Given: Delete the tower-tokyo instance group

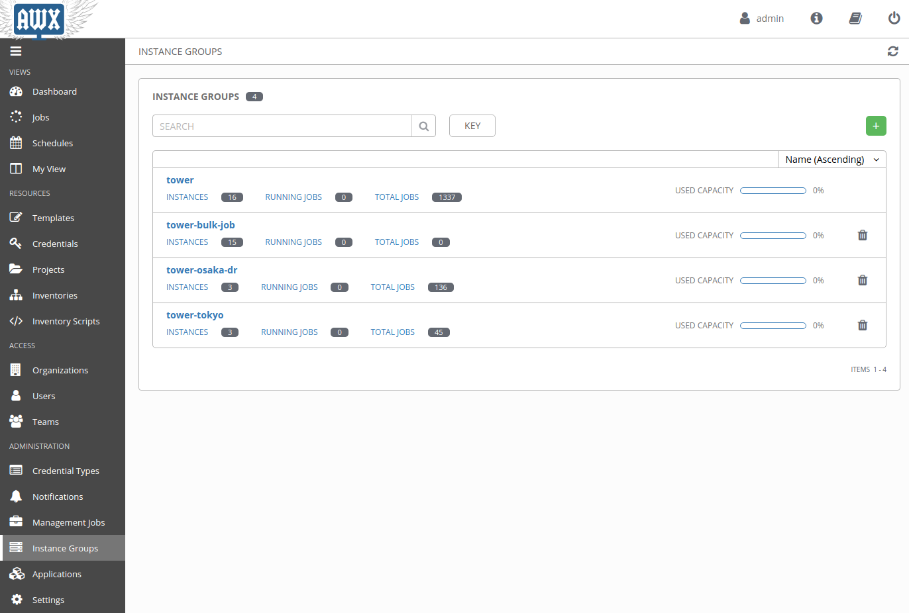Looking at the screenshot, I should (863, 325).
